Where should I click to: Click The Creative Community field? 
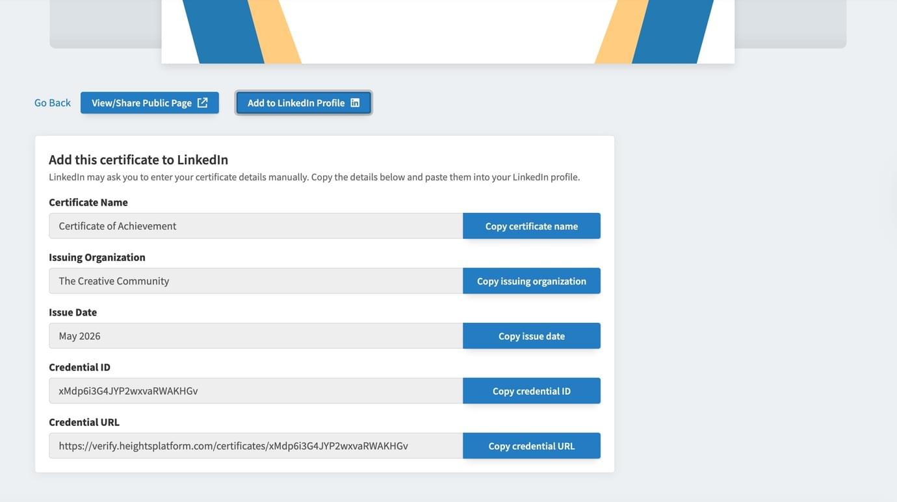click(256, 281)
